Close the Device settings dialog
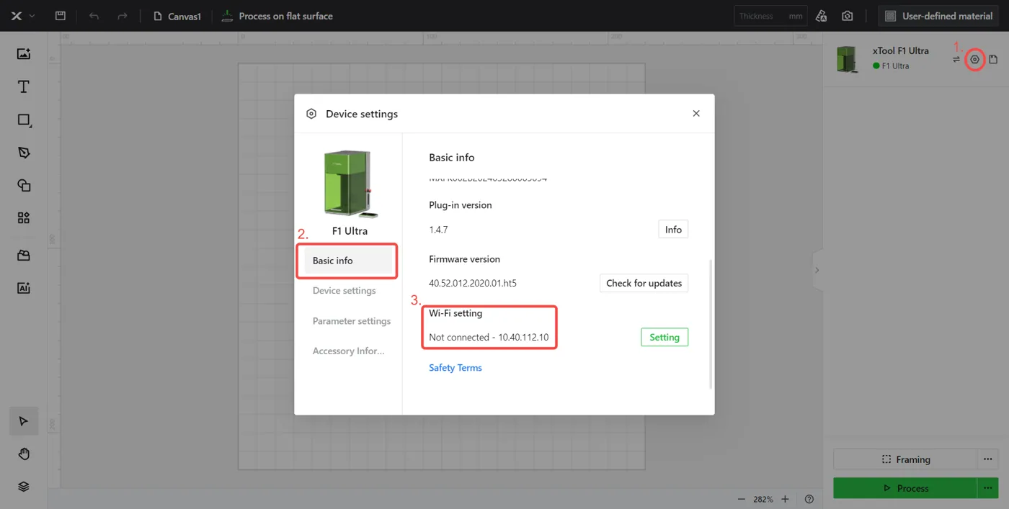The width and height of the screenshot is (1009, 509). tap(696, 114)
